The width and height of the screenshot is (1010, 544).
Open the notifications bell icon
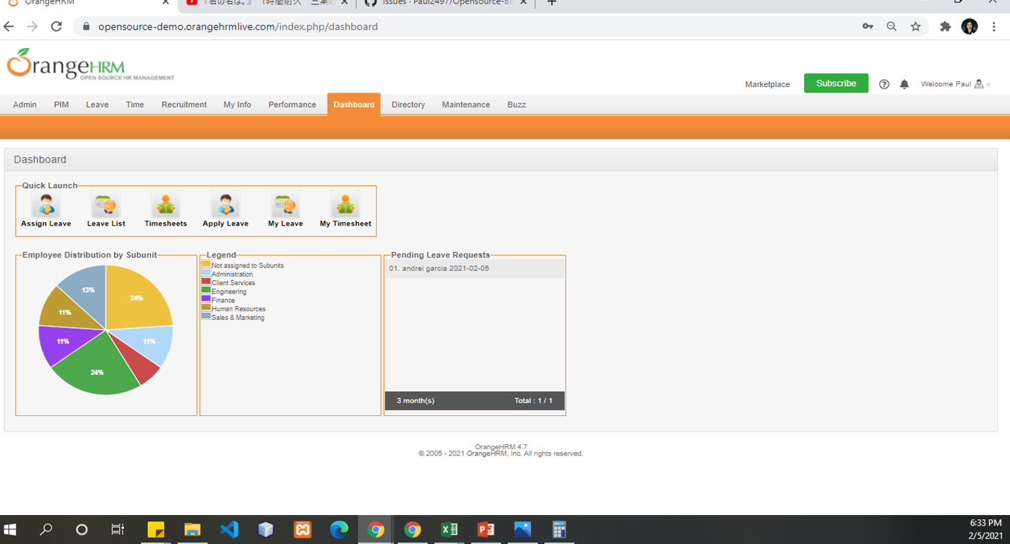tap(905, 84)
